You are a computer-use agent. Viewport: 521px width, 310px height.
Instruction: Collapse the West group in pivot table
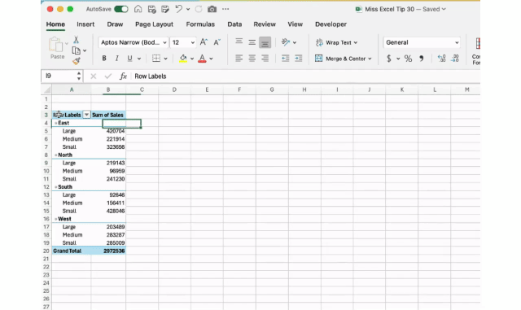point(56,219)
